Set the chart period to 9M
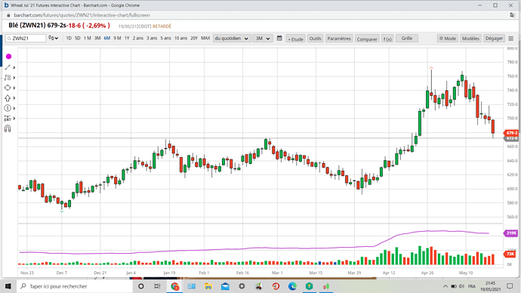521x293 pixels. click(x=117, y=39)
